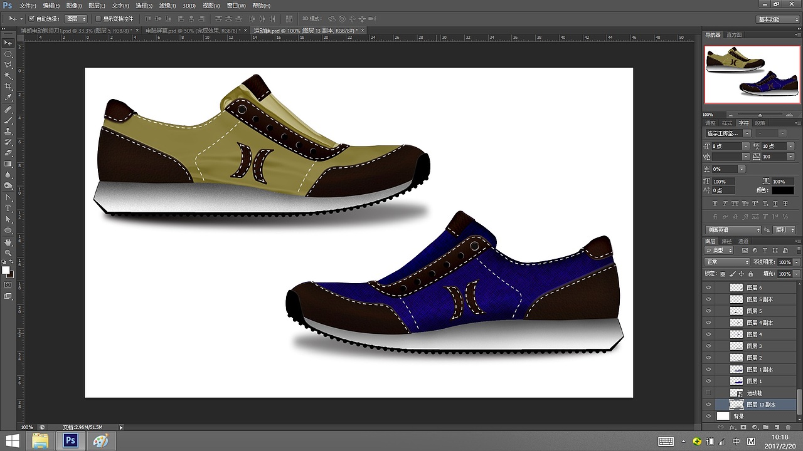Click the link layers icon
Screen dimensions: 803x451
point(720,427)
